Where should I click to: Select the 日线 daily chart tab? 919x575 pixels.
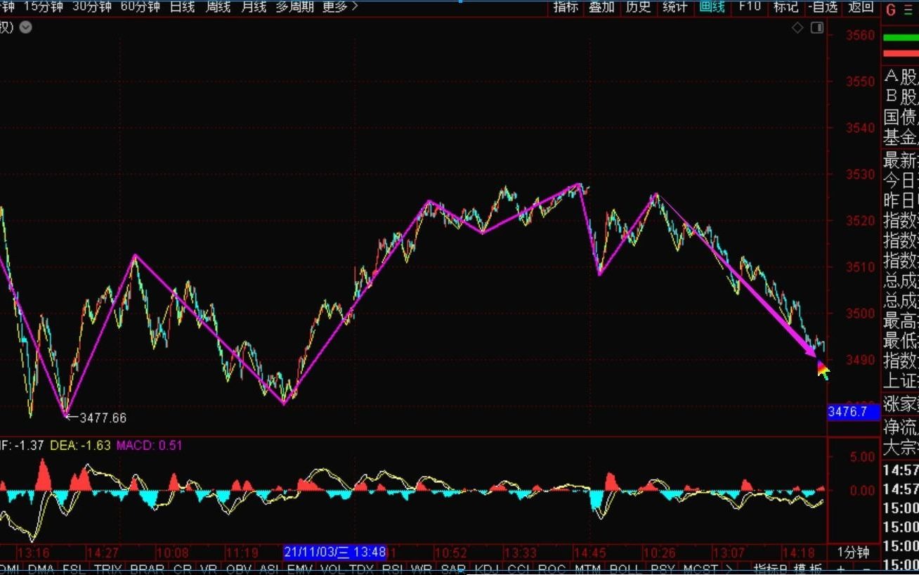pyautogui.click(x=182, y=7)
